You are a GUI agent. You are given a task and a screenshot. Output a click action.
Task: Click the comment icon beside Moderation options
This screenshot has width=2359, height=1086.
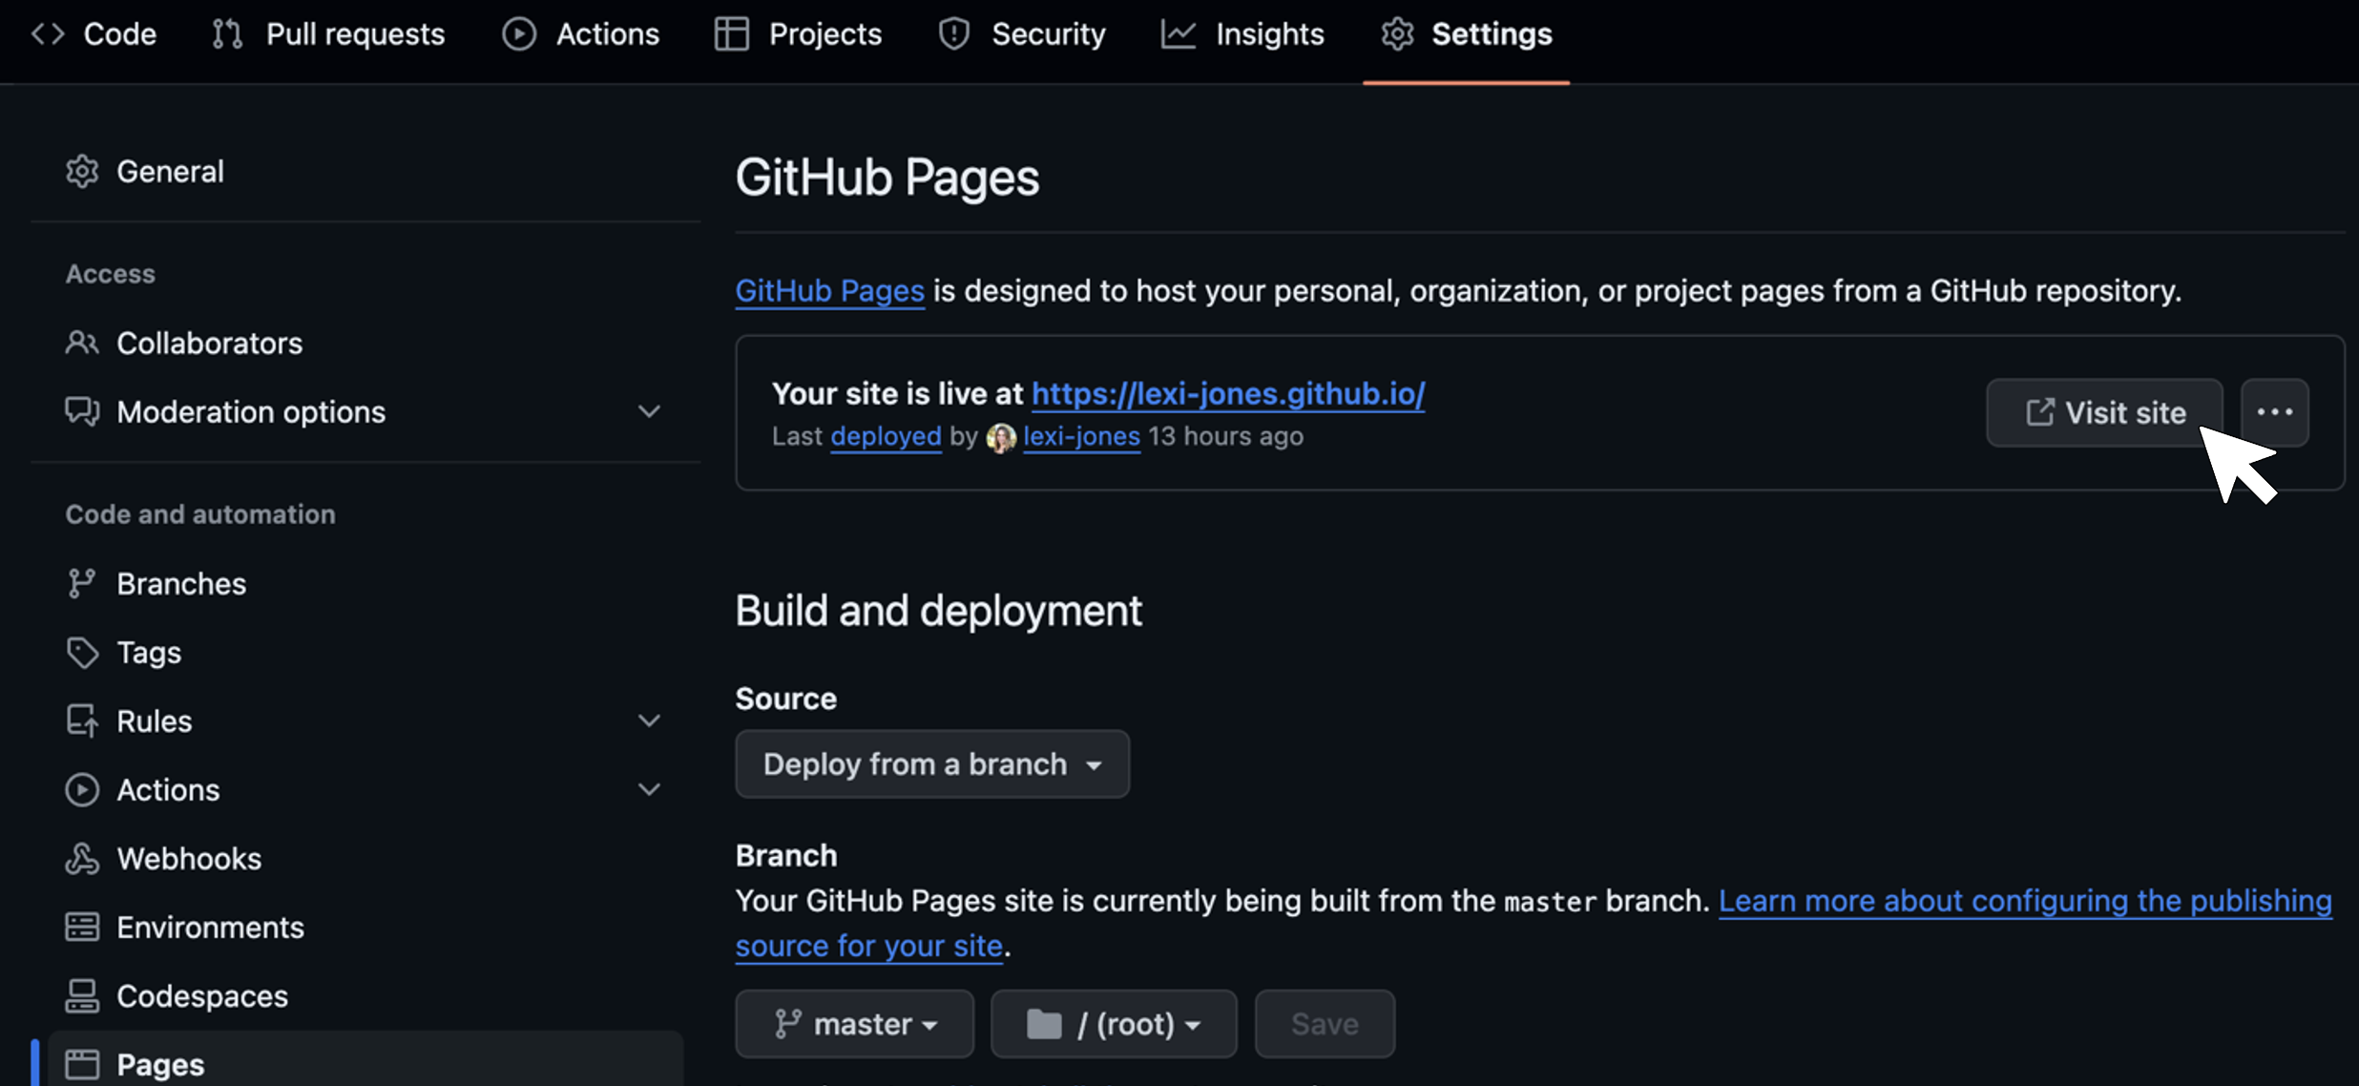tap(82, 411)
